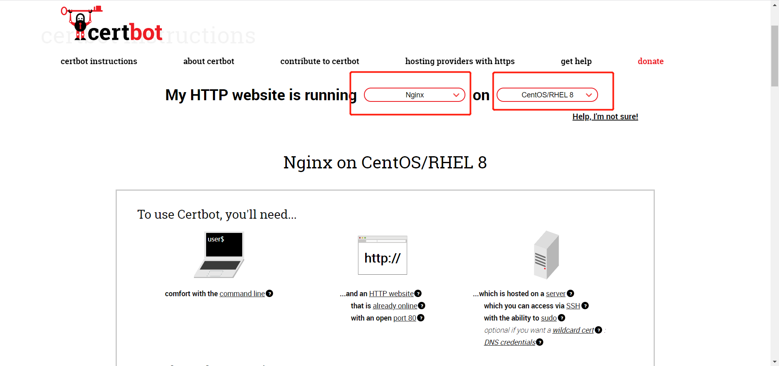
Task: Show help tooltip next to server
Action: coord(570,293)
